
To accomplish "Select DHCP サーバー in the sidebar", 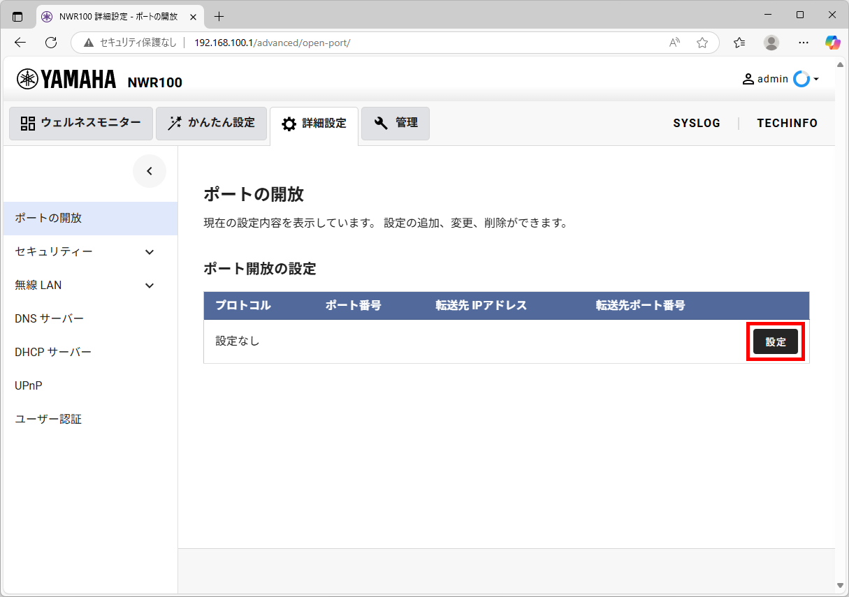I will 53,352.
